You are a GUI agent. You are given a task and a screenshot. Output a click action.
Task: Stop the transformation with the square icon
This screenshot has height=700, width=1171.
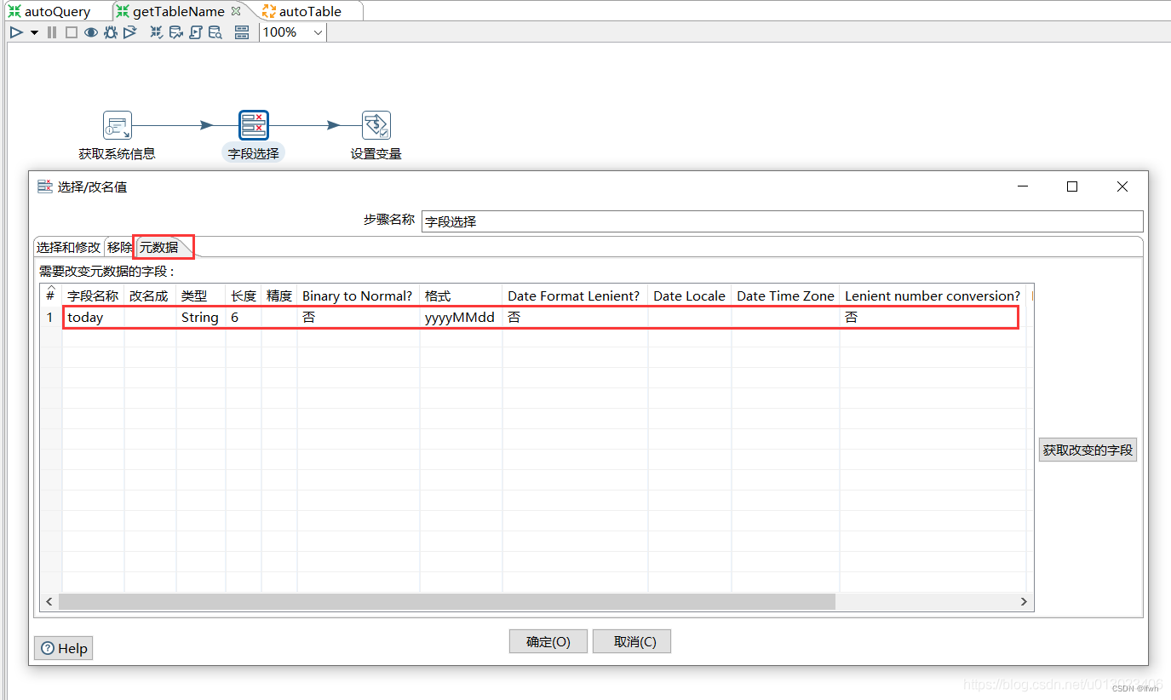[x=72, y=32]
